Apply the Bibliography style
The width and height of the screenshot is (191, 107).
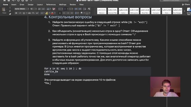tap(134, 11)
